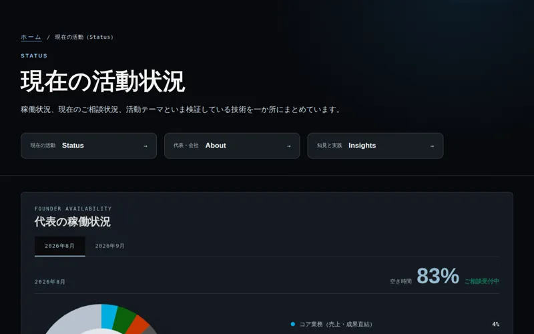Viewport: 534px width, 334px height.
Task: Click the orange segment of the donut chart
Action: pyautogui.click(x=138, y=326)
